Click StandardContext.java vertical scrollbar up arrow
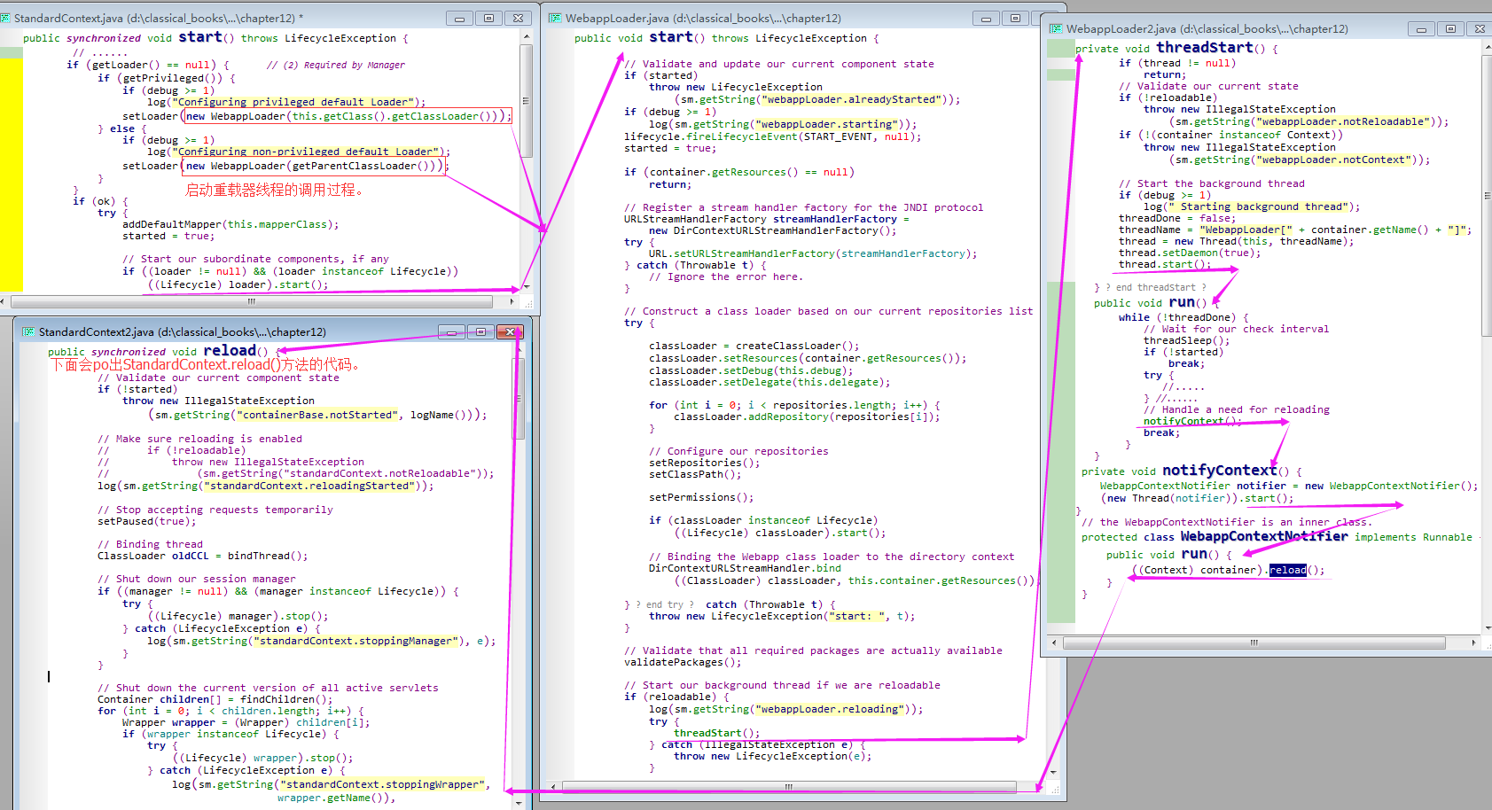The height and width of the screenshot is (810, 1492). click(x=526, y=36)
